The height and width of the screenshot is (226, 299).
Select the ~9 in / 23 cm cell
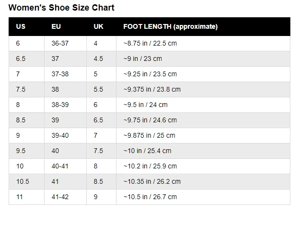point(203,59)
